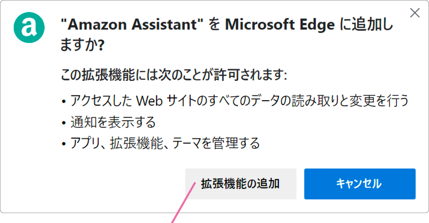Image resolution: width=429 pixels, height=223 pixels.
Task: Click the bullet beside 通知を表示する
Action: pos(64,122)
